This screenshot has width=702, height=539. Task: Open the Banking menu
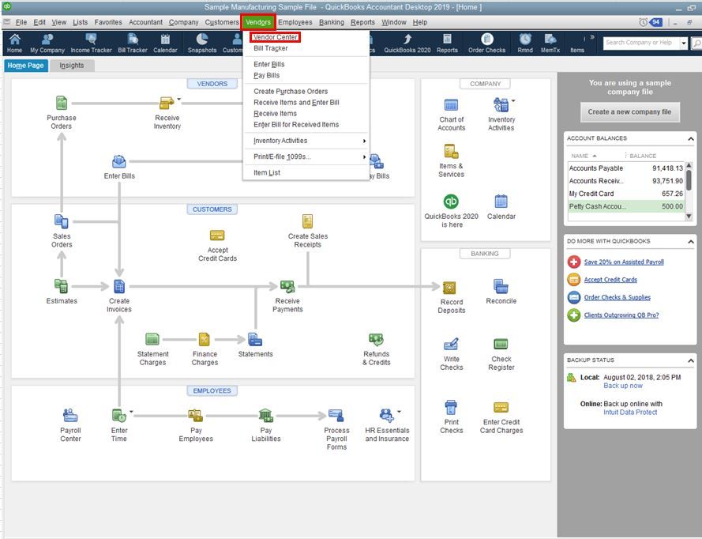point(332,22)
